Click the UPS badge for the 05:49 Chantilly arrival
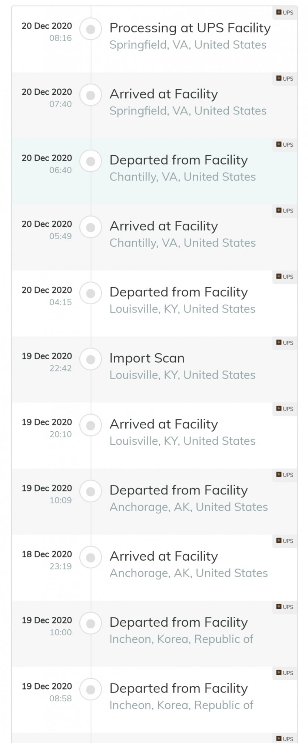 285,211
